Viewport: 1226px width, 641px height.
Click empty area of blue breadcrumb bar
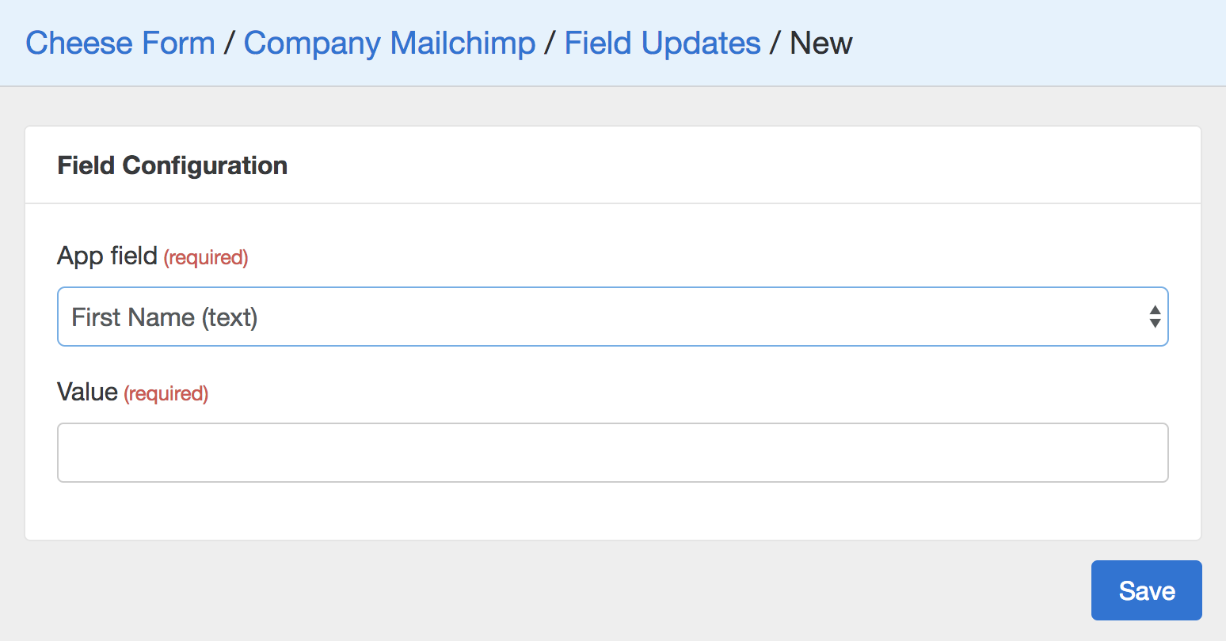click(1030, 44)
